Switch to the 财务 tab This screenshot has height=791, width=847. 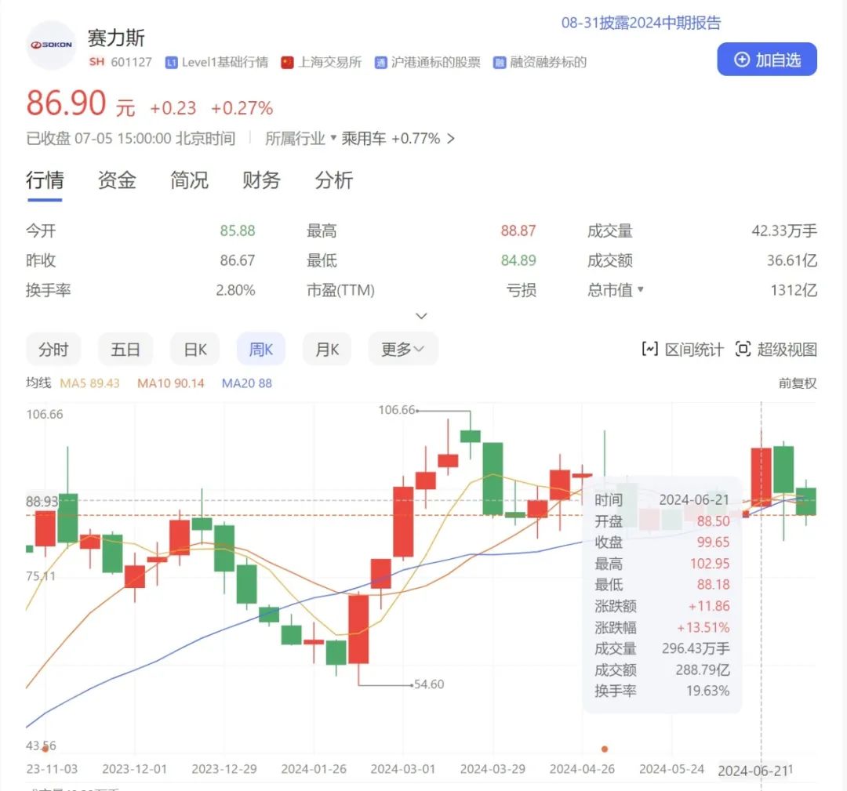(x=261, y=180)
